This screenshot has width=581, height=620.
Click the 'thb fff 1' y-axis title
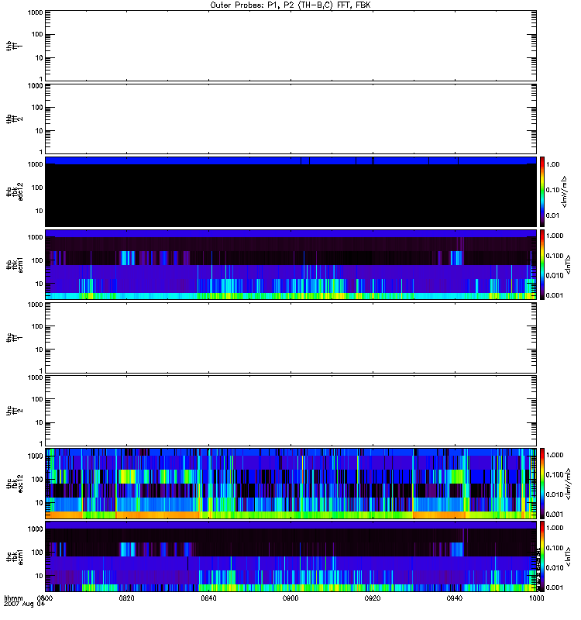pyautogui.click(x=14, y=46)
